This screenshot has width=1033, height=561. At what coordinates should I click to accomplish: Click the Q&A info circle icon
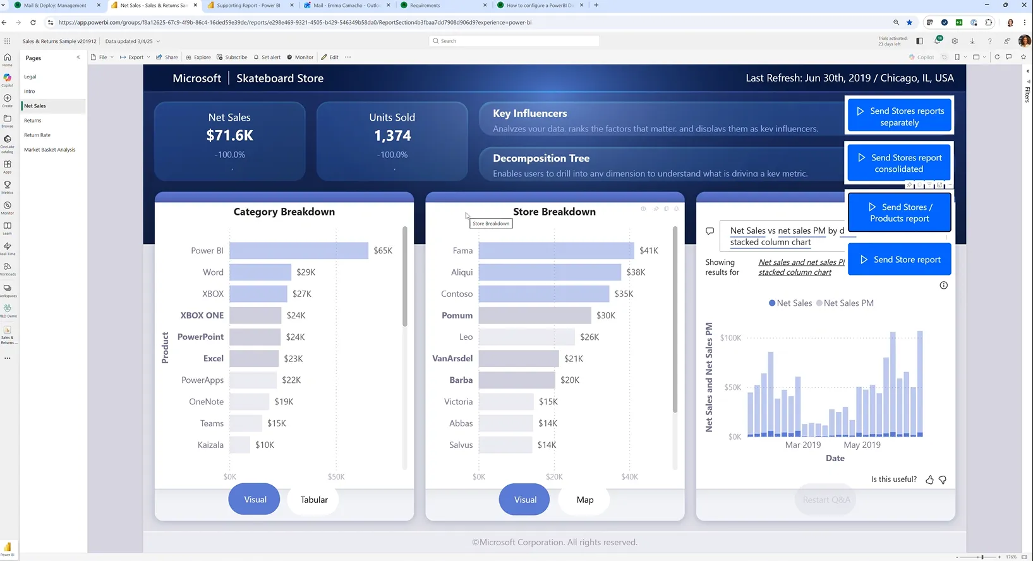943,286
